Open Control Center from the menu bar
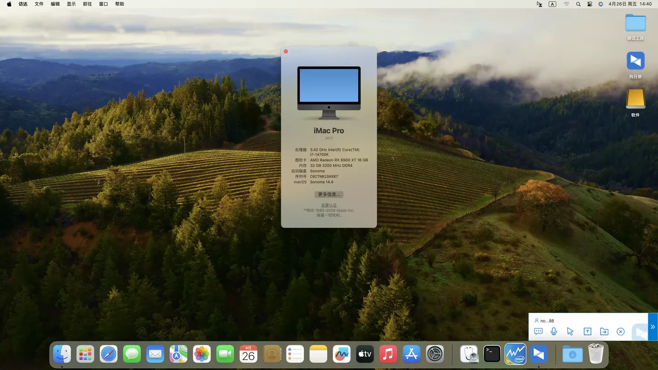658x370 pixels. tap(590, 4)
